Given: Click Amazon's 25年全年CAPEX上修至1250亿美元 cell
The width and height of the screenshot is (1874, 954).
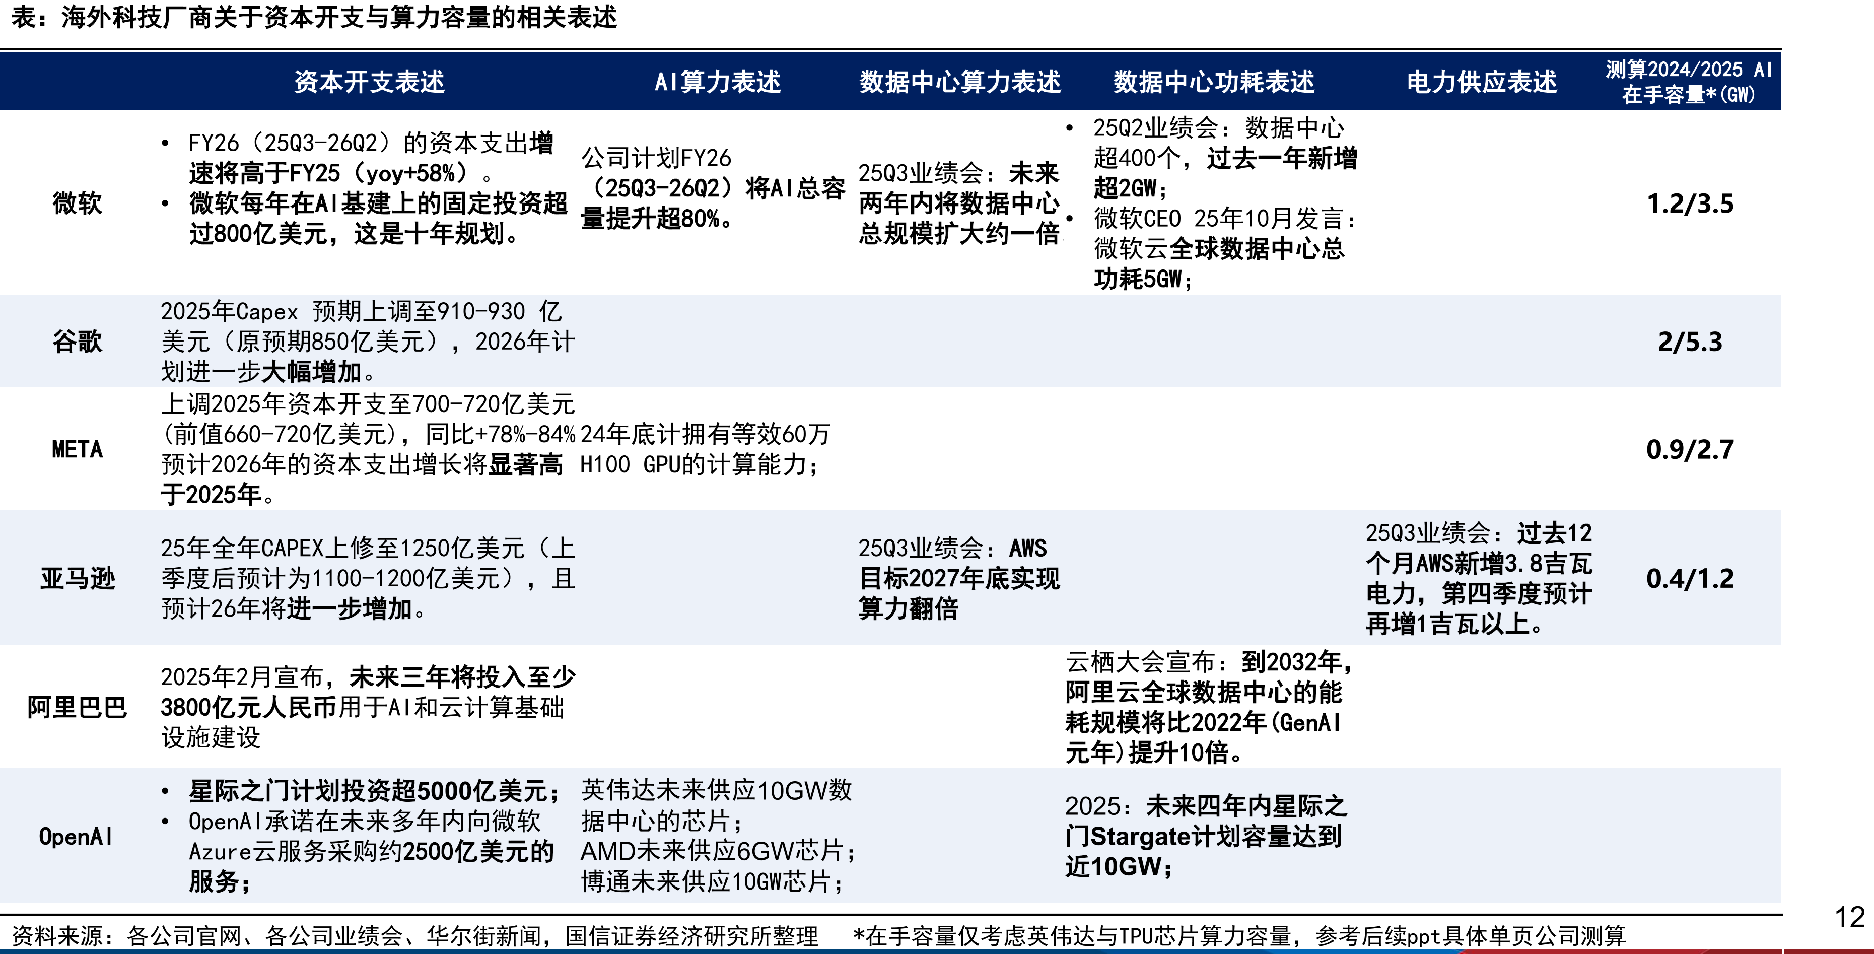Looking at the screenshot, I should coord(367,579).
